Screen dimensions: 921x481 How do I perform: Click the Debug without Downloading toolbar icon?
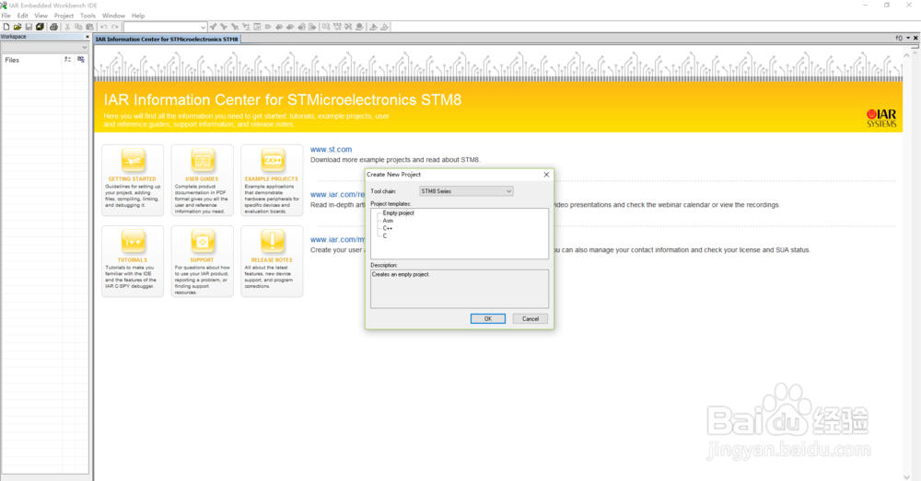click(x=385, y=27)
